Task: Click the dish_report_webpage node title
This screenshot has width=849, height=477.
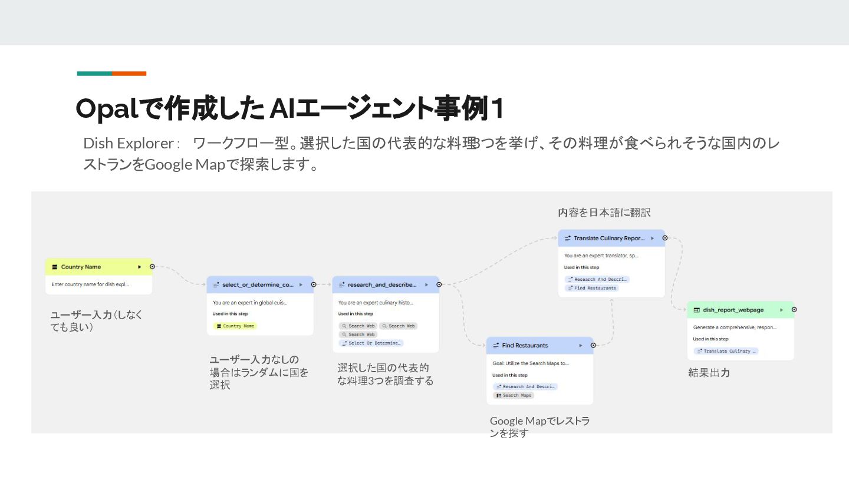Action: point(733,310)
